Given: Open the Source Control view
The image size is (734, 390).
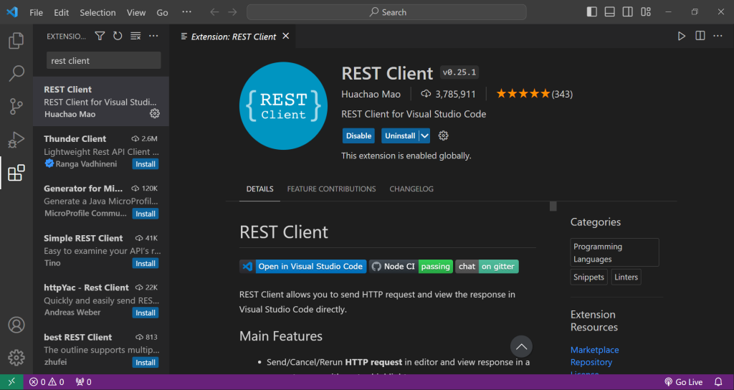Looking at the screenshot, I should click(16, 106).
